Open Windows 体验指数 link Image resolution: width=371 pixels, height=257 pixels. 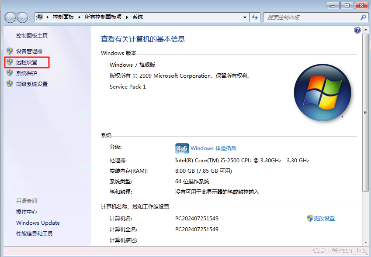[x=213, y=148]
